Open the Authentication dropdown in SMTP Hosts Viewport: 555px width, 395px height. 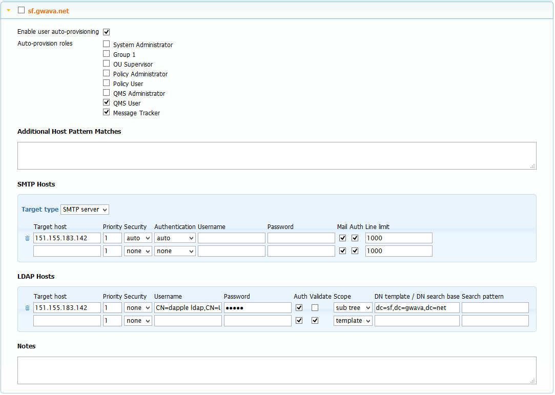pos(175,238)
